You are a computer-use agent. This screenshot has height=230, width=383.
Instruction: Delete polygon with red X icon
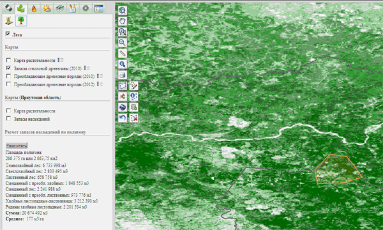coord(133,118)
